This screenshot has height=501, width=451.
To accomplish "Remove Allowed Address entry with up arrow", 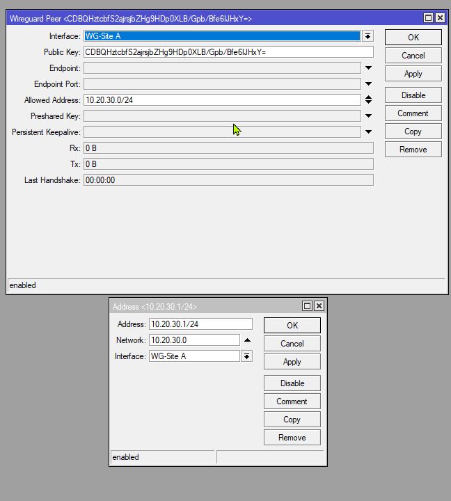I will click(368, 97).
